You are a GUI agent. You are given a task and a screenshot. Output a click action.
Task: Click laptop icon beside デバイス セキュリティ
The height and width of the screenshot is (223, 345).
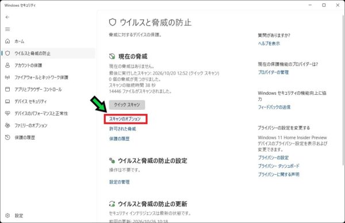pyautogui.click(x=7, y=101)
